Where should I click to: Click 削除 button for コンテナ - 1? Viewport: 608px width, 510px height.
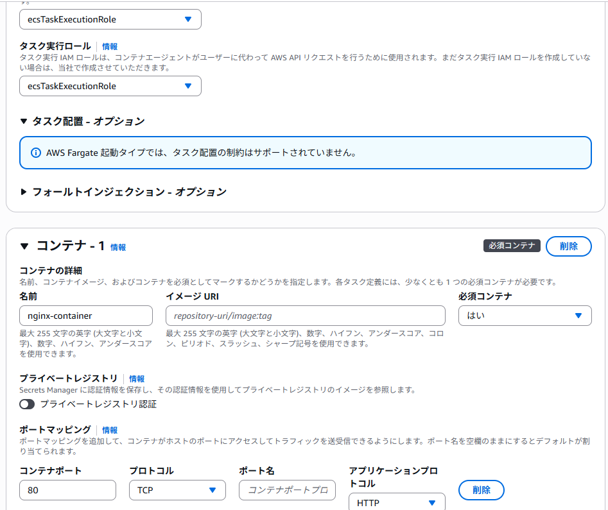568,246
